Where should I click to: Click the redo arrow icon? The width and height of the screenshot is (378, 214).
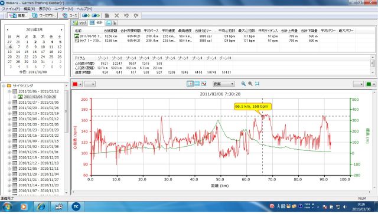tap(136, 15)
